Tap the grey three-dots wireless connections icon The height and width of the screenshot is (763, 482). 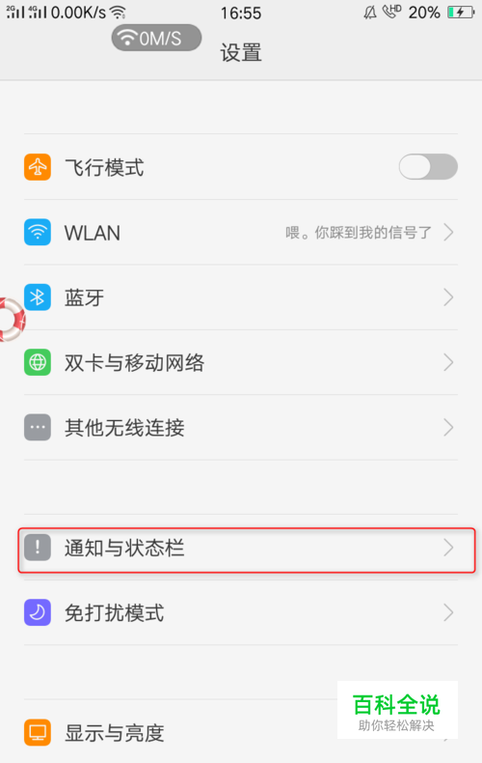click(x=38, y=427)
